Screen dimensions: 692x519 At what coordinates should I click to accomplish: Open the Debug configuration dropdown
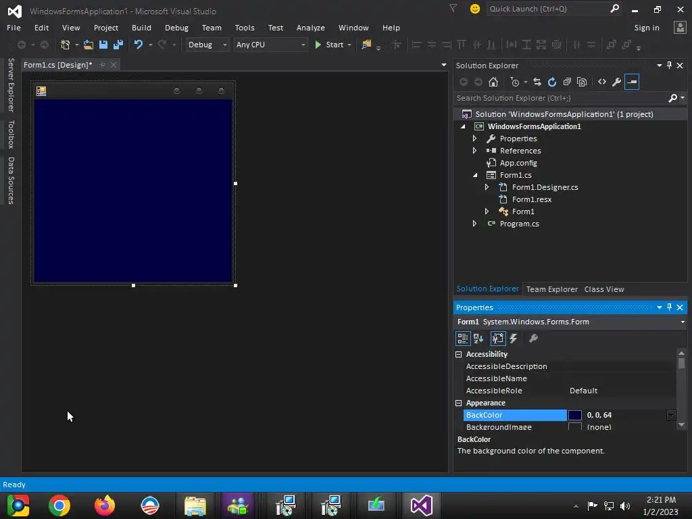[224, 45]
